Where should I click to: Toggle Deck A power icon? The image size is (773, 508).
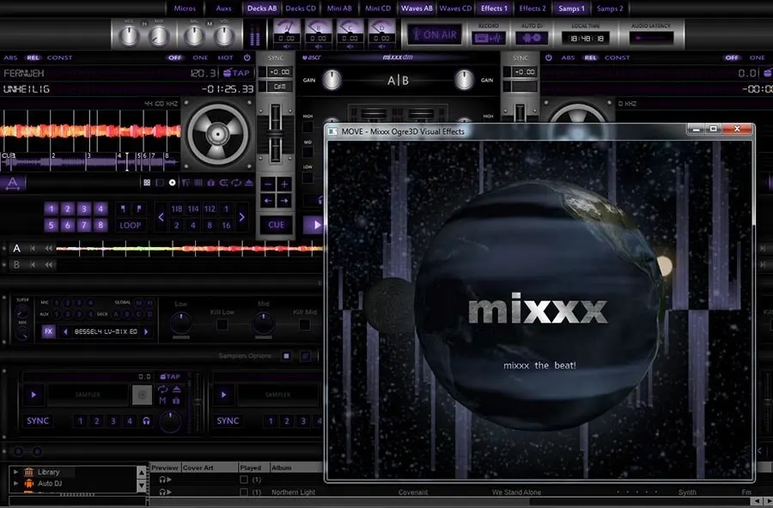tap(247, 57)
